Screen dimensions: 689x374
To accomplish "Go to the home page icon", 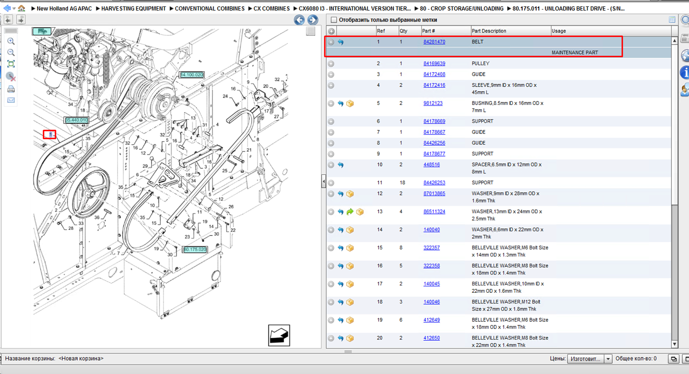I will [x=21, y=8].
